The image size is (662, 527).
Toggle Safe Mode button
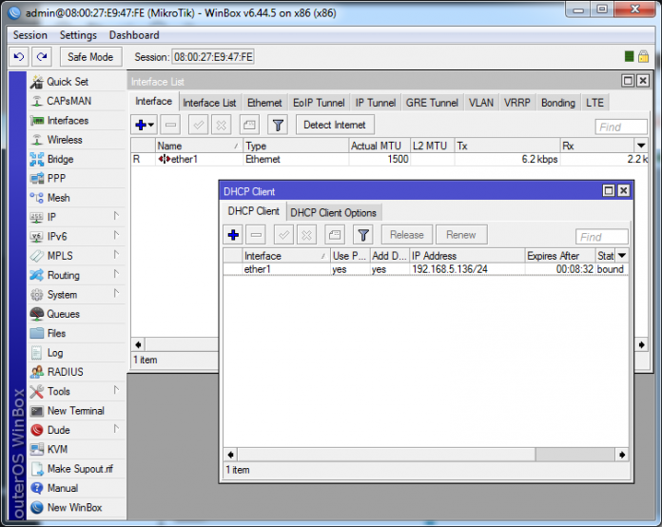coord(90,56)
